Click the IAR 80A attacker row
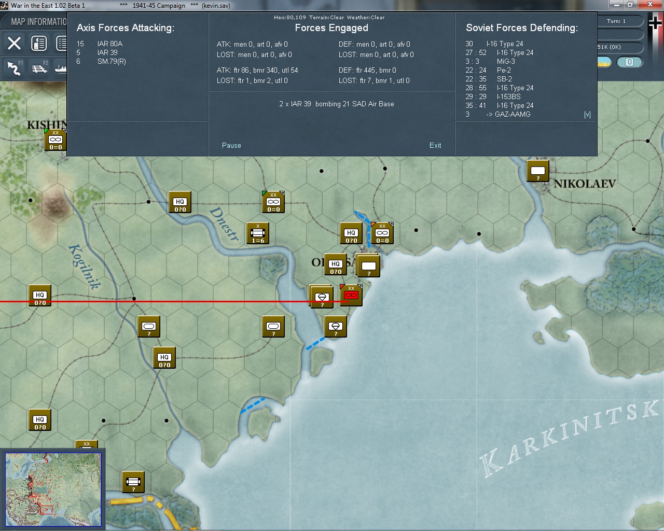Image resolution: width=664 pixels, height=531 pixels. pos(100,44)
